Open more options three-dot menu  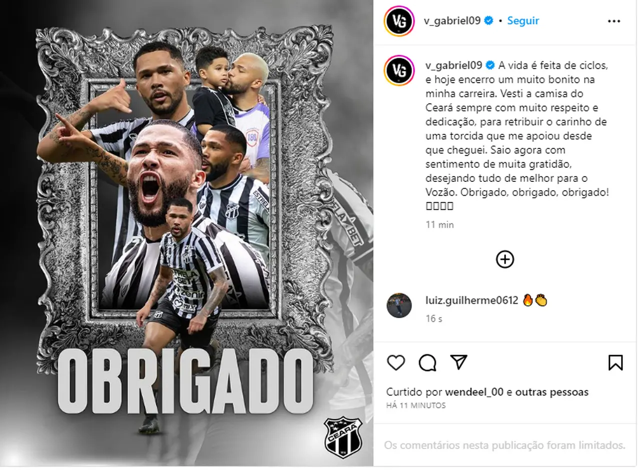614,21
